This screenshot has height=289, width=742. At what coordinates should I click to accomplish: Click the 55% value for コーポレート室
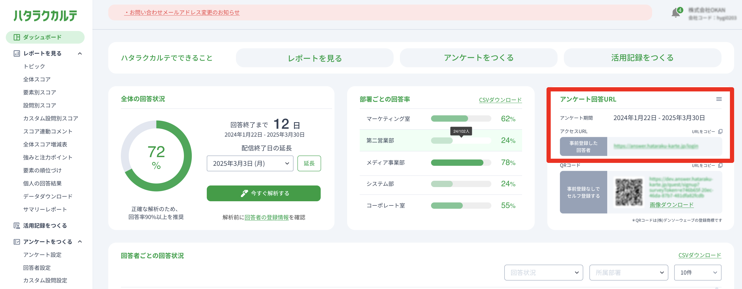(x=508, y=205)
